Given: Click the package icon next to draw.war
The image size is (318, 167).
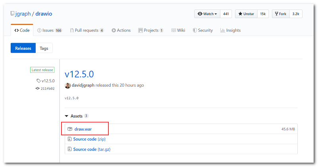Looking at the screenshot, I should point(70,129).
